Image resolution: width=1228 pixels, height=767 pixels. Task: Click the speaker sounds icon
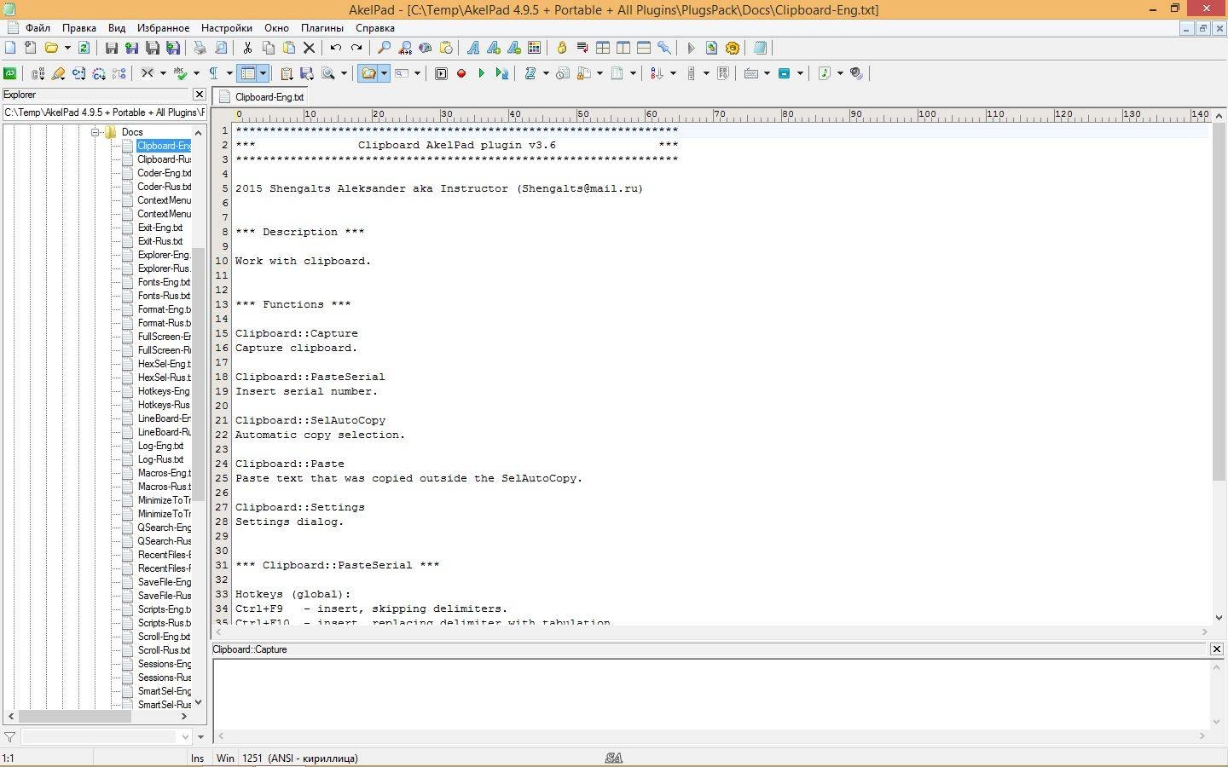click(x=856, y=73)
